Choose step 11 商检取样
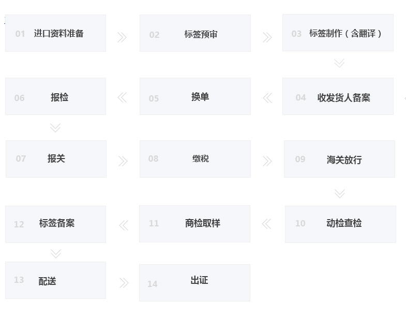Screen dimensions: 406x316 tap(194, 224)
